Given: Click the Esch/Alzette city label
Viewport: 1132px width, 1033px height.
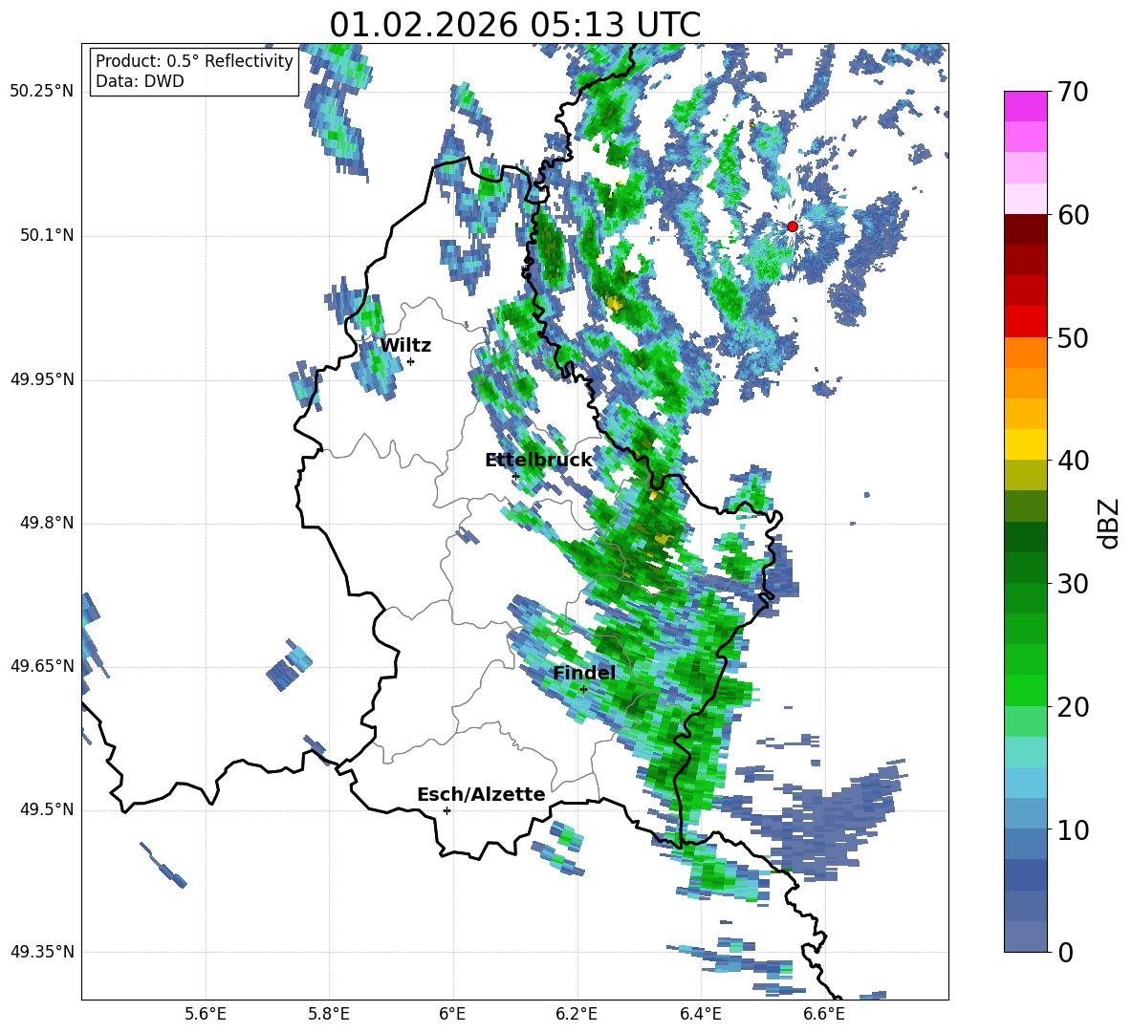Looking at the screenshot, I should point(481,794).
